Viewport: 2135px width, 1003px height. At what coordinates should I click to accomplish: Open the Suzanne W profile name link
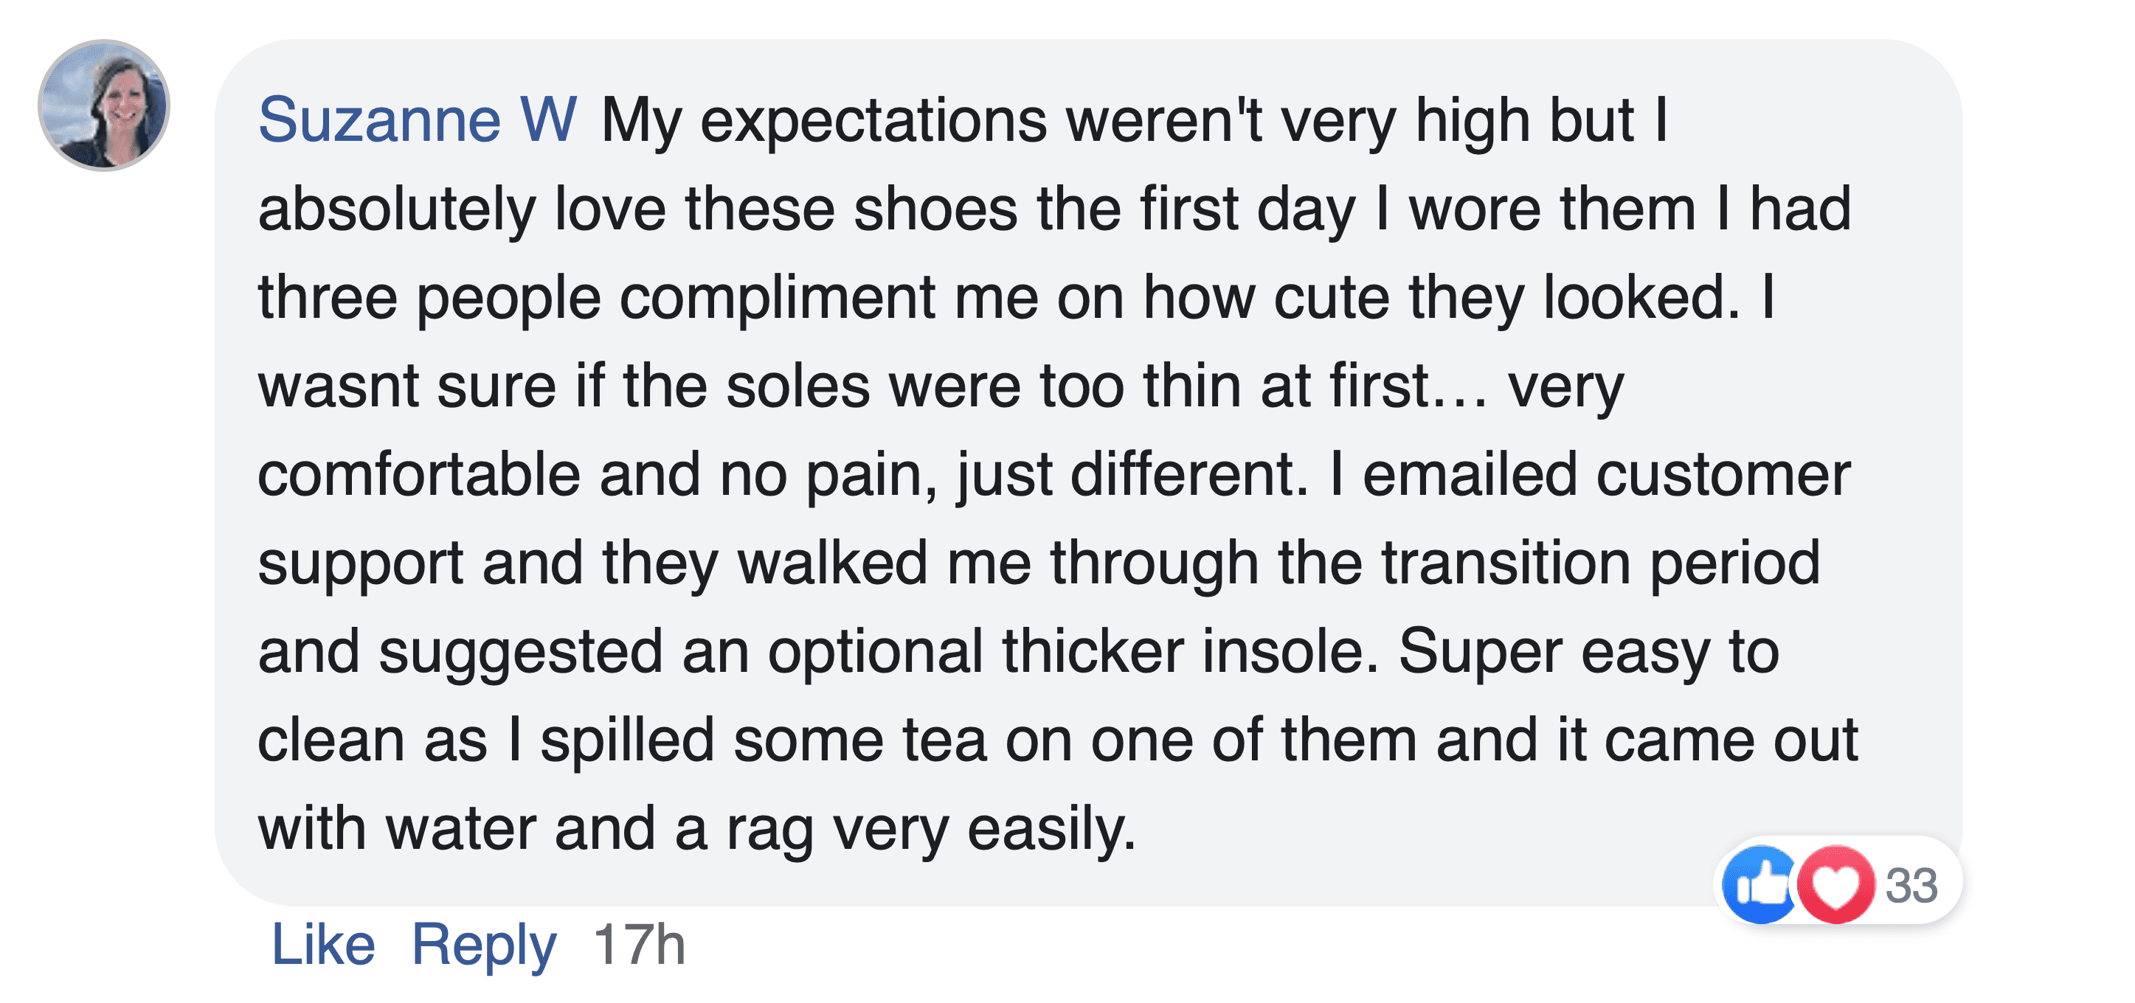tap(417, 120)
